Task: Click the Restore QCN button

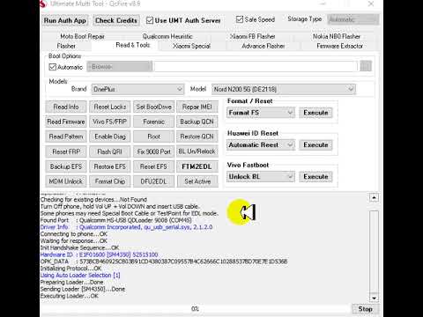Action: coord(197,136)
